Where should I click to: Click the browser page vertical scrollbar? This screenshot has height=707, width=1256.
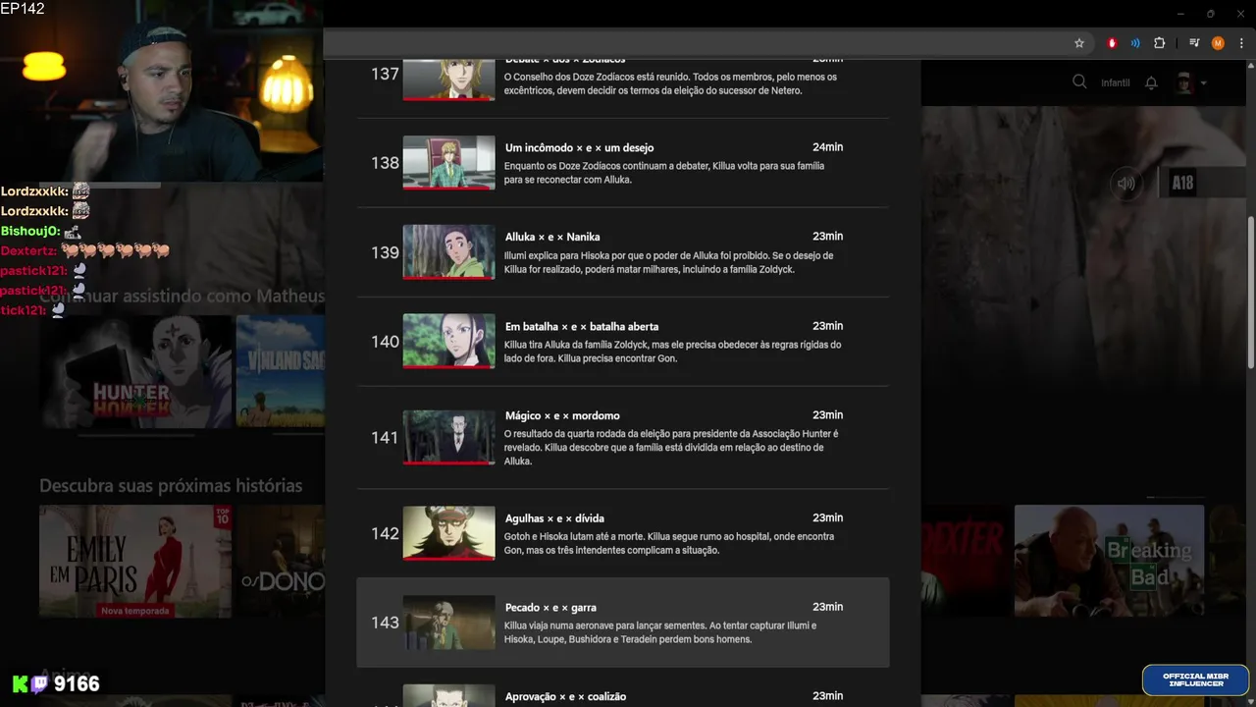[x=1251, y=293]
